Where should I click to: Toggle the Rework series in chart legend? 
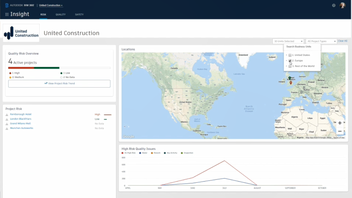pos(156,153)
